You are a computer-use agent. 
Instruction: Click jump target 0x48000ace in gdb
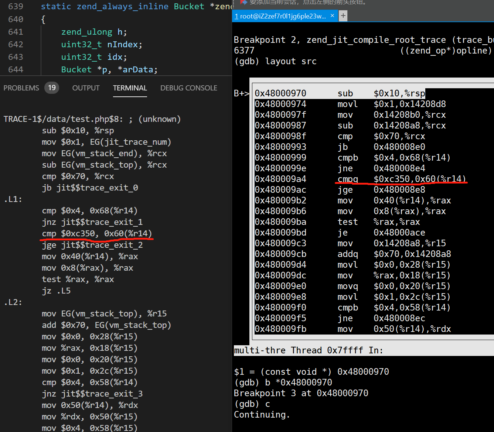[x=399, y=233]
